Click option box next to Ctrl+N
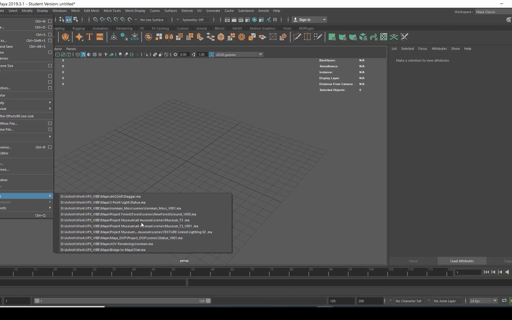 pos(50,21)
